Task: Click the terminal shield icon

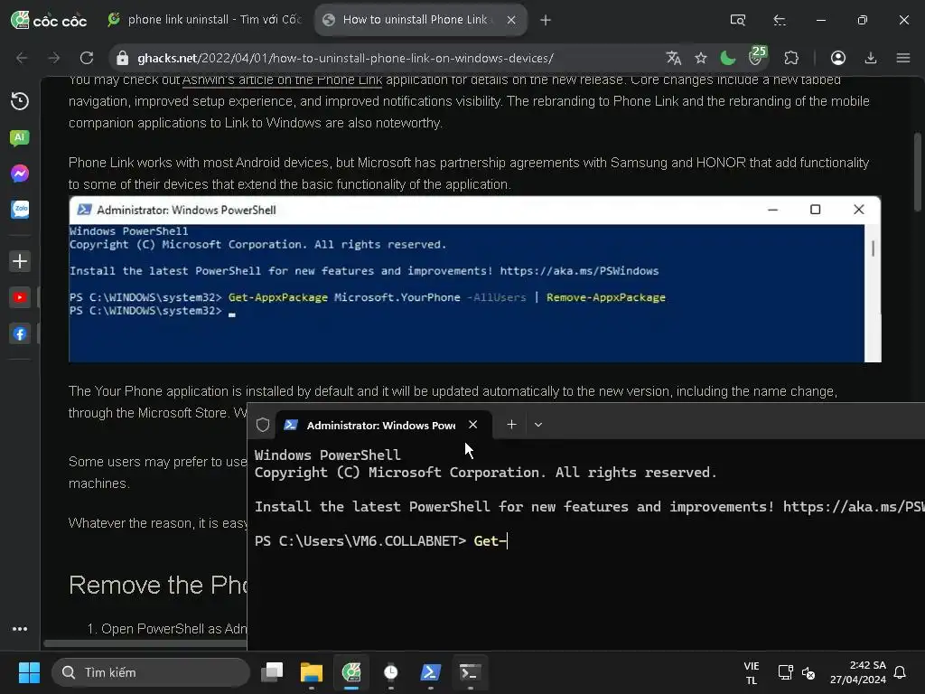Action: click(263, 425)
